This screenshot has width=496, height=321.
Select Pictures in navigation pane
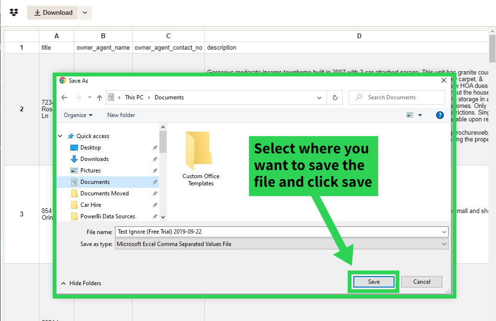90,171
